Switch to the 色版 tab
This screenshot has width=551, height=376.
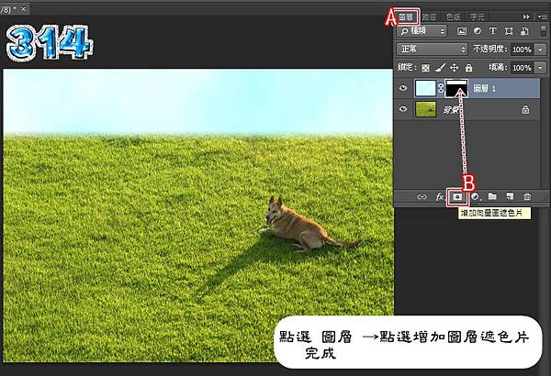pos(454,17)
